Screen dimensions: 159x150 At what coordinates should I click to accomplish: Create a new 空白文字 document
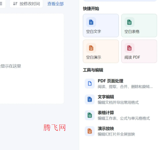[101, 26]
